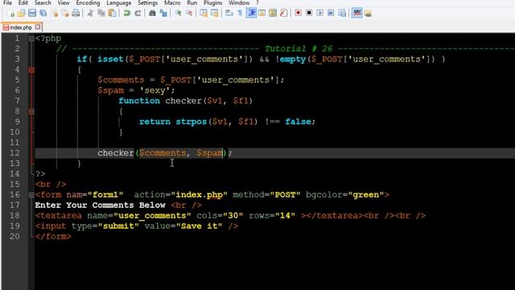Print the document using the printer icon
Viewport: 515px width, 290px height.
[76, 13]
